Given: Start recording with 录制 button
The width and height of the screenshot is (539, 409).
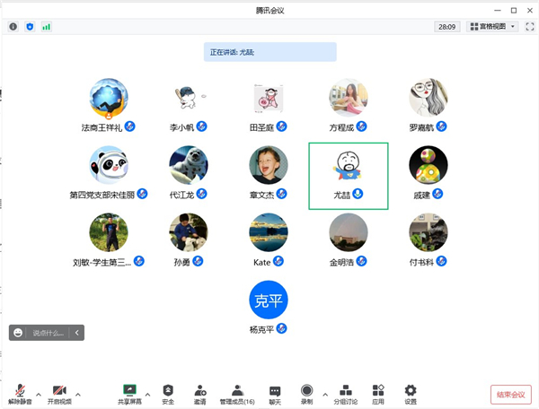Looking at the screenshot, I should pyautogui.click(x=306, y=394).
